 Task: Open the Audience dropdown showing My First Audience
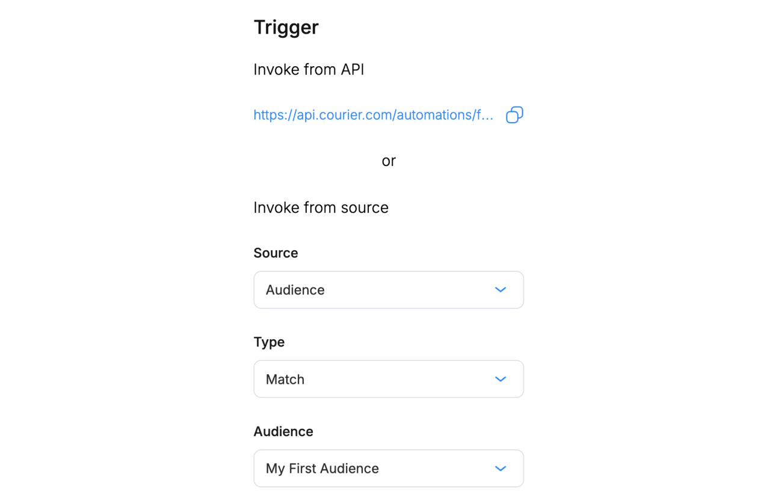point(389,468)
